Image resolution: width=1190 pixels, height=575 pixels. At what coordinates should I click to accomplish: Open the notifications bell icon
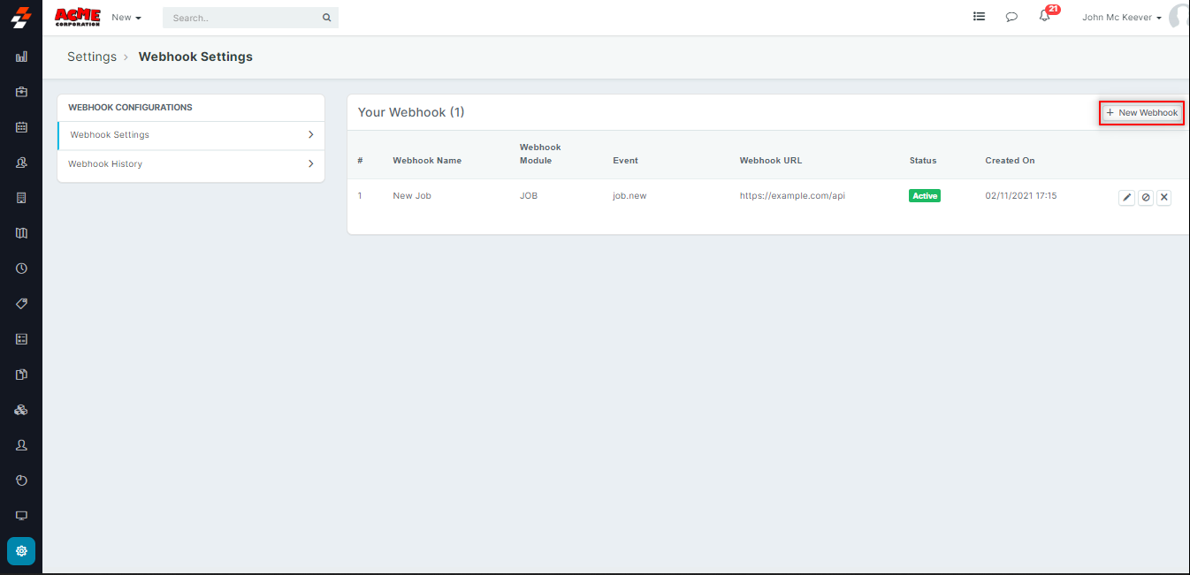[x=1044, y=17]
